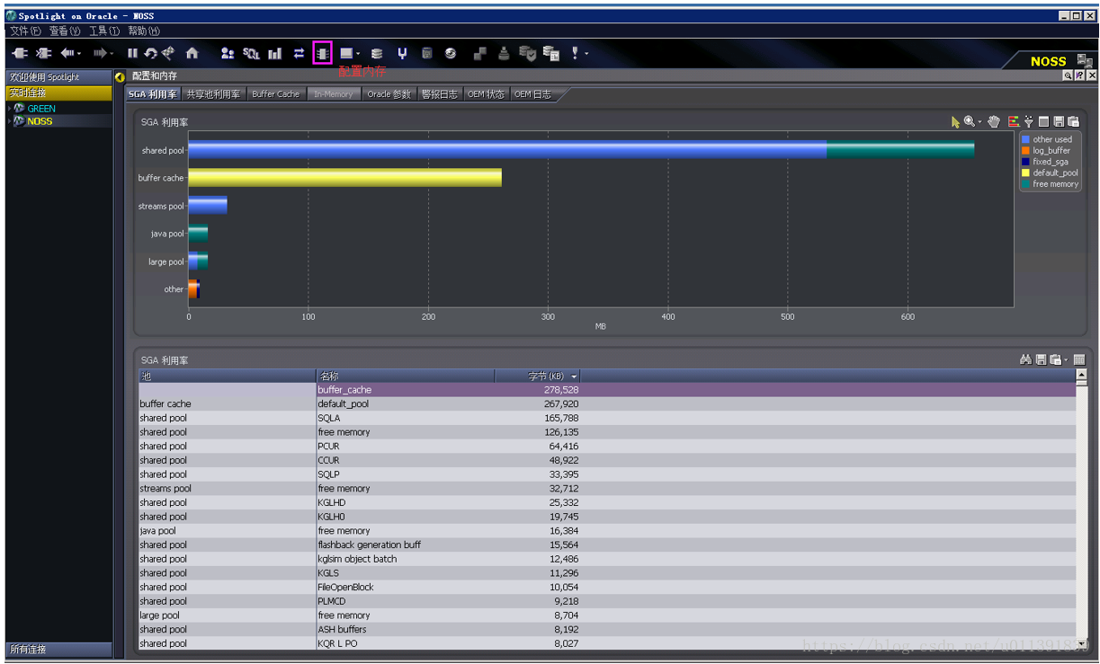Select the buffer_cache 278,528 row
The width and height of the screenshot is (1100, 664).
point(607,390)
